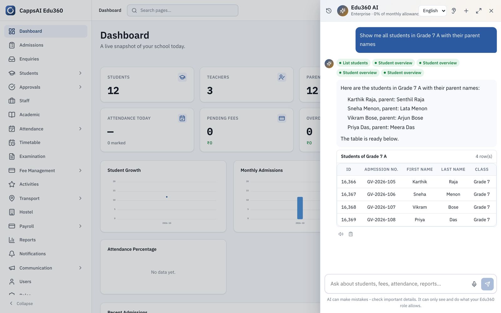This screenshot has width=501, height=313.
Task: Click the send message button
Action: (488, 284)
